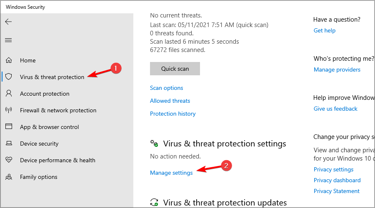Click the Get help link
375x208 pixels.
pyautogui.click(x=324, y=30)
